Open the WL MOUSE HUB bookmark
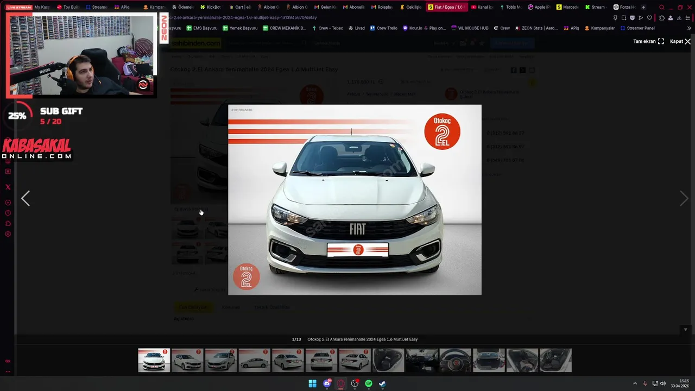The width and height of the screenshot is (695, 391). pos(470,28)
